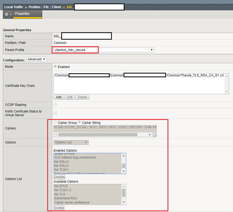Select 'Cipher server preference' in Available Options
This screenshot has width=233, height=212.
(72, 202)
